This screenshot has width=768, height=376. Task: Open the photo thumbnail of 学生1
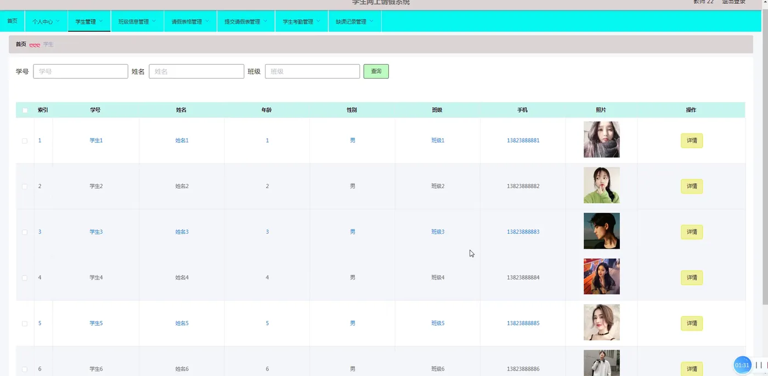602,139
